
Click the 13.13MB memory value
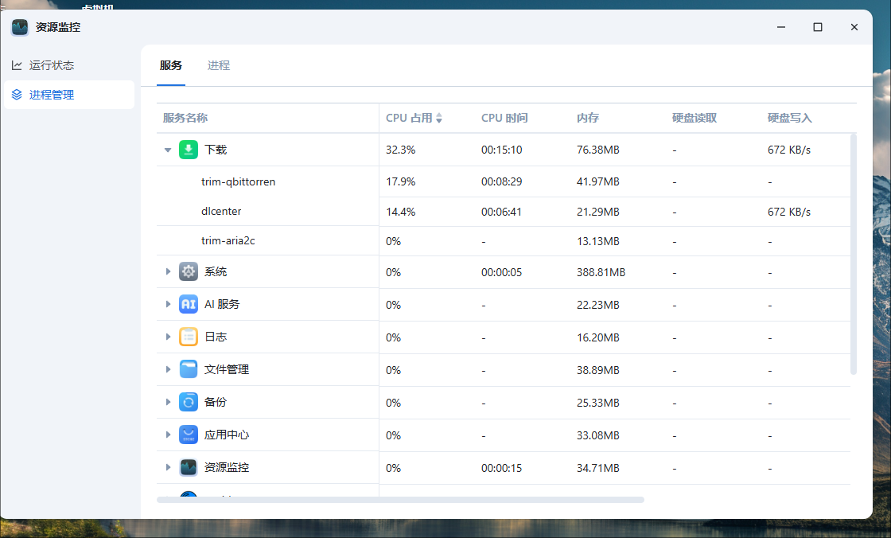(x=597, y=241)
